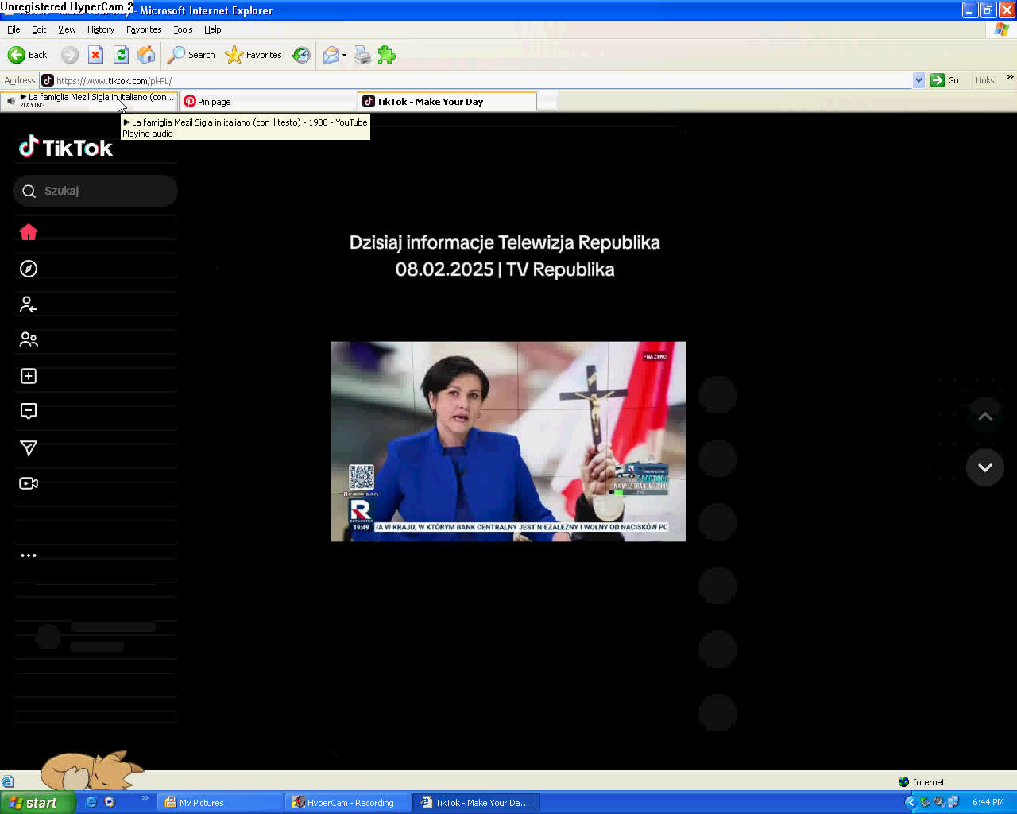The width and height of the screenshot is (1017, 814).
Task: Launch Internet Explorer from Quick Launch
Action: coord(91,802)
